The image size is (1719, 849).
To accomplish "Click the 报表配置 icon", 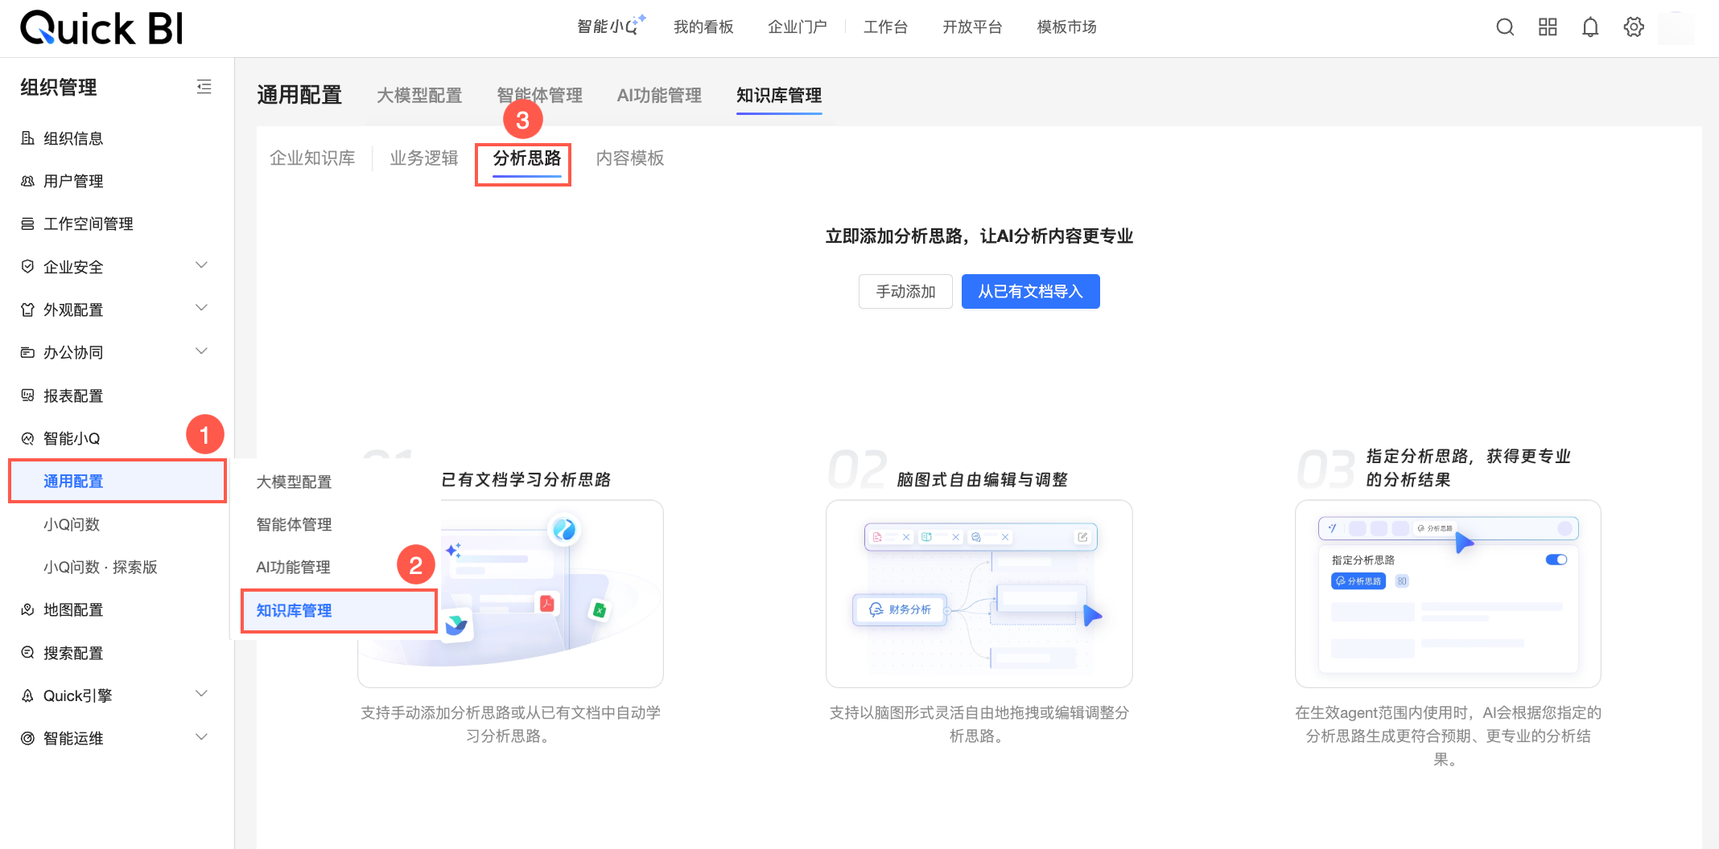I will click(27, 396).
